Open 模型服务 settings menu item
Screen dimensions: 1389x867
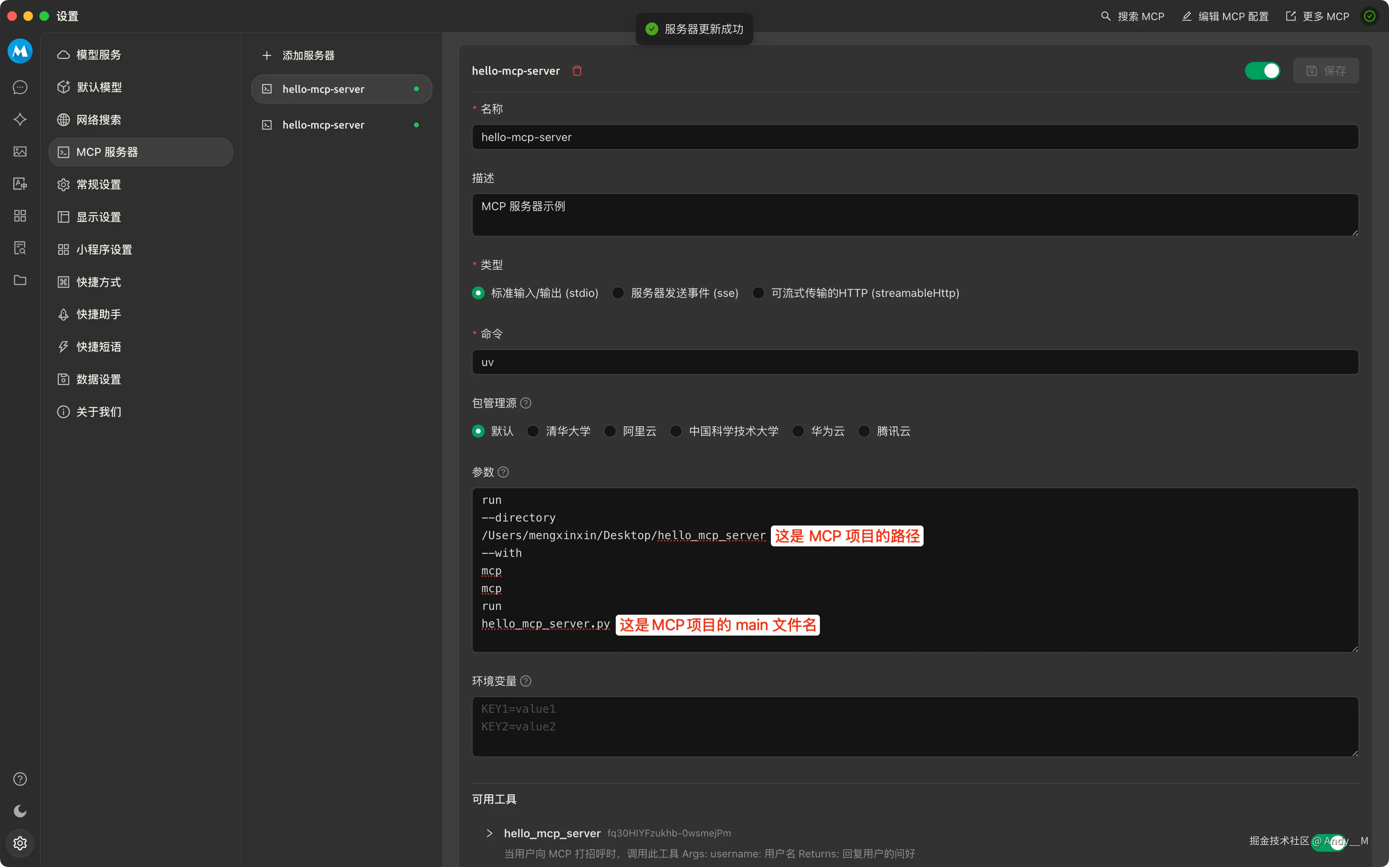[98, 55]
